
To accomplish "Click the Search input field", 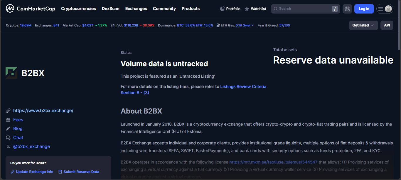I will pyautogui.click(x=302, y=9).
